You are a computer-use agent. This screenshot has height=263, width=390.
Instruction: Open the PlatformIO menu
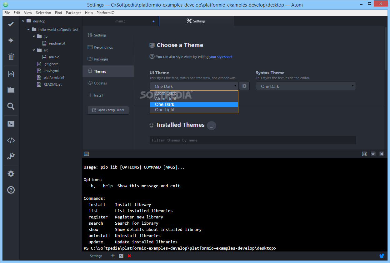[105, 13]
